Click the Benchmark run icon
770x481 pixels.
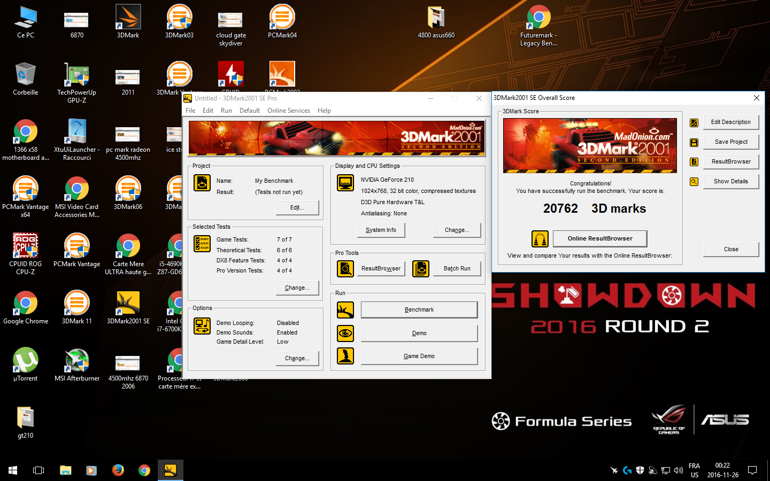coord(345,310)
